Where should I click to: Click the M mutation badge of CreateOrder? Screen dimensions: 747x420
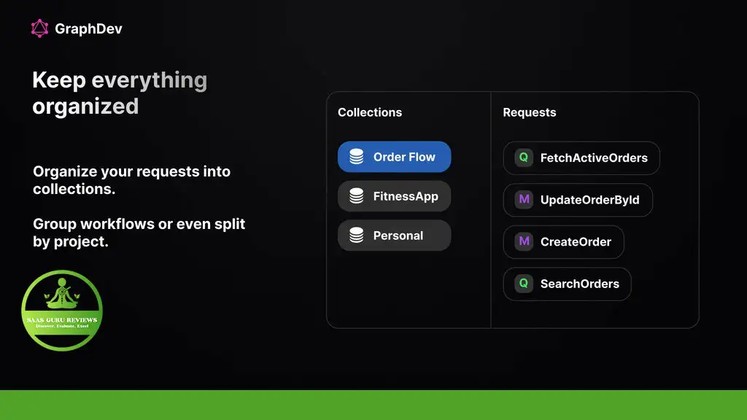pos(524,241)
